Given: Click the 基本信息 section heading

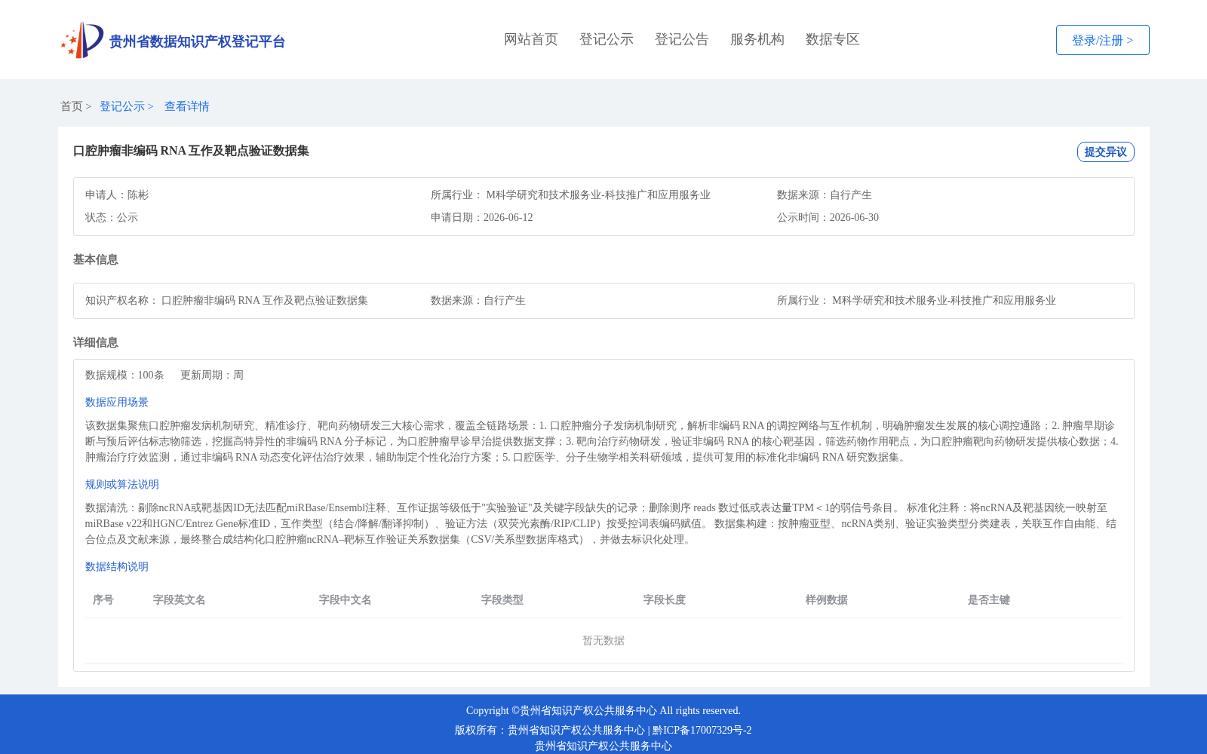Looking at the screenshot, I should (x=96, y=259).
